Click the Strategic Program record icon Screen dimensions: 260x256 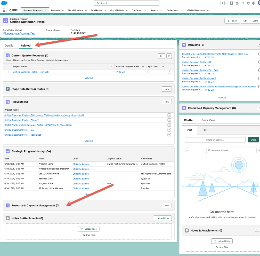(x=5, y=21)
